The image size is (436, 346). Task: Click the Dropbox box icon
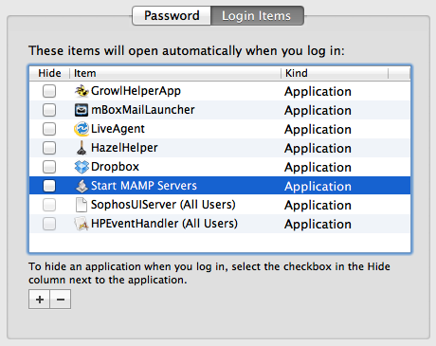[x=82, y=167]
